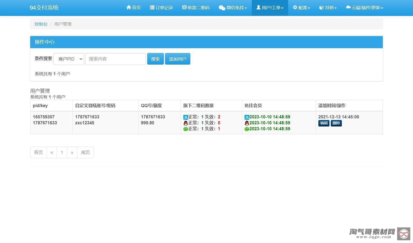The image size is (413, 243).
Task: Click the cube icon beside 其他
Action: (321, 8)
